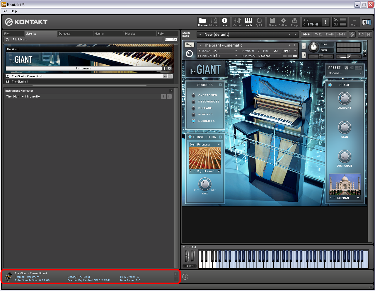Open the File menu
Screen dimensions: 375x291
click(x=5, y=11)
